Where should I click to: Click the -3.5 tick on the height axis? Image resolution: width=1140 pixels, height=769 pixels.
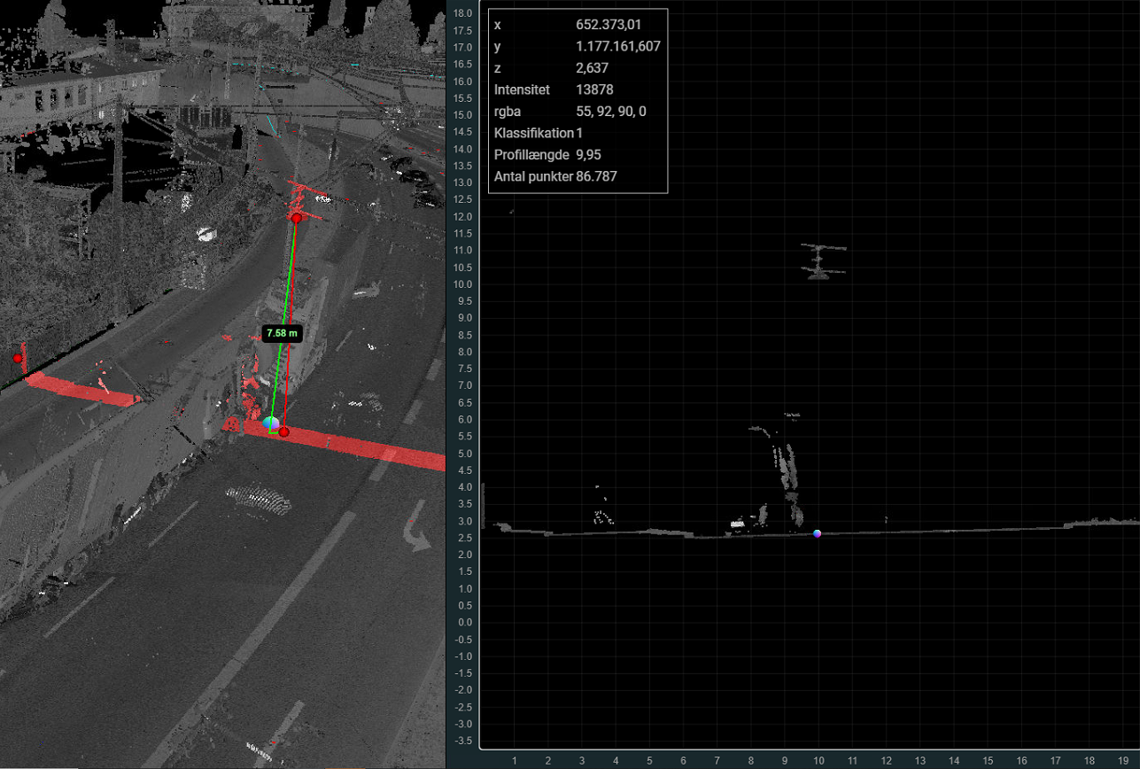(461, 741)
